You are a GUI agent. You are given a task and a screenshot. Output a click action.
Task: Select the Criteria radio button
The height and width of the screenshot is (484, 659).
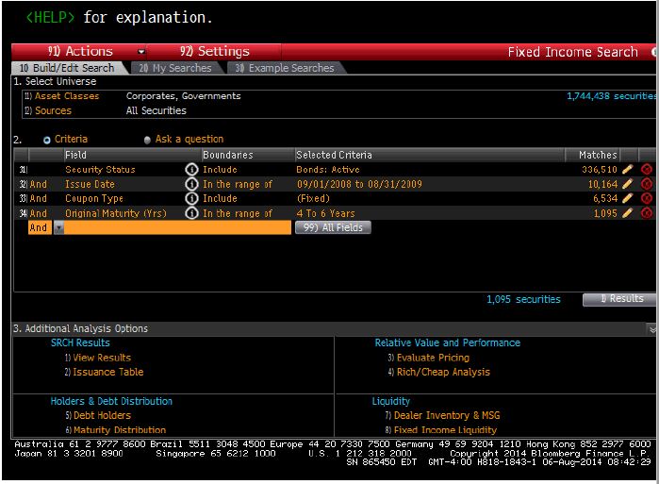47,140
